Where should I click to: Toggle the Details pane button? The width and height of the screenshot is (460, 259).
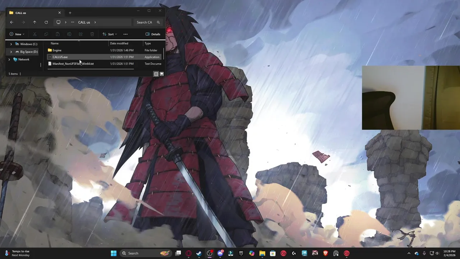pos(153,34)
